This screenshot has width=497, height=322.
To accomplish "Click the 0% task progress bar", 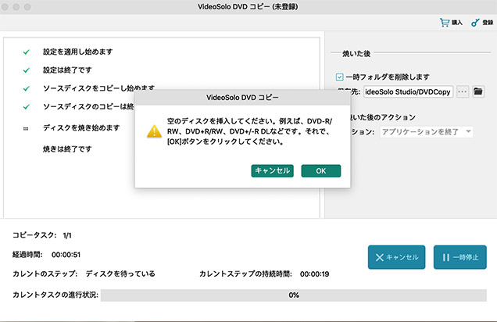I will click(294, 295).
